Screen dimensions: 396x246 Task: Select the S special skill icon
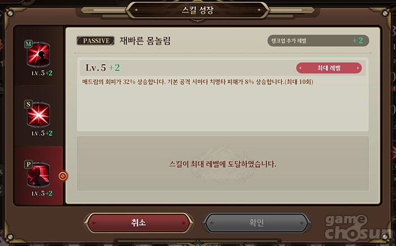38,115
